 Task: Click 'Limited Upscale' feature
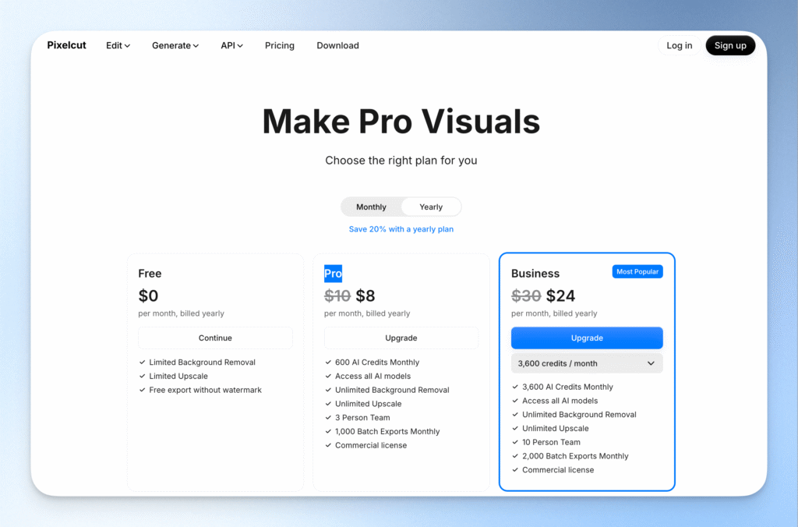(x=178, y=377)
